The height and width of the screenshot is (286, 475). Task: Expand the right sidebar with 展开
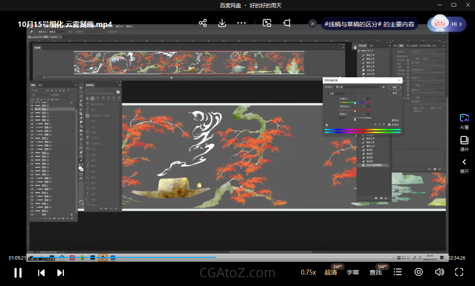[464, 165]
